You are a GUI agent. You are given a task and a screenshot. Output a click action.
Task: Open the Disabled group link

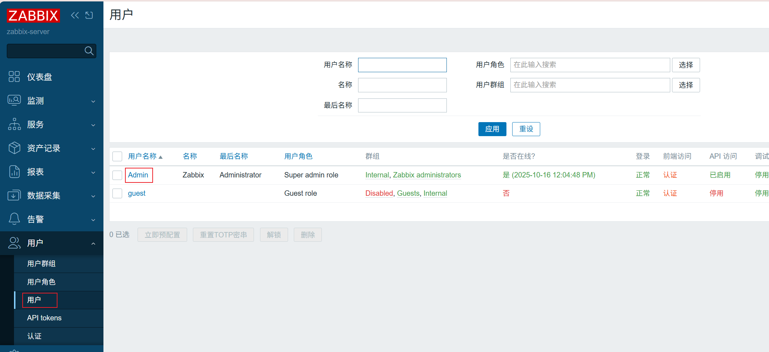[x=379, y=193]
